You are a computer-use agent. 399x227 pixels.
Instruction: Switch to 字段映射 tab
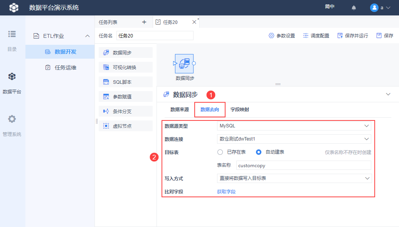click(x=240, y=110)
